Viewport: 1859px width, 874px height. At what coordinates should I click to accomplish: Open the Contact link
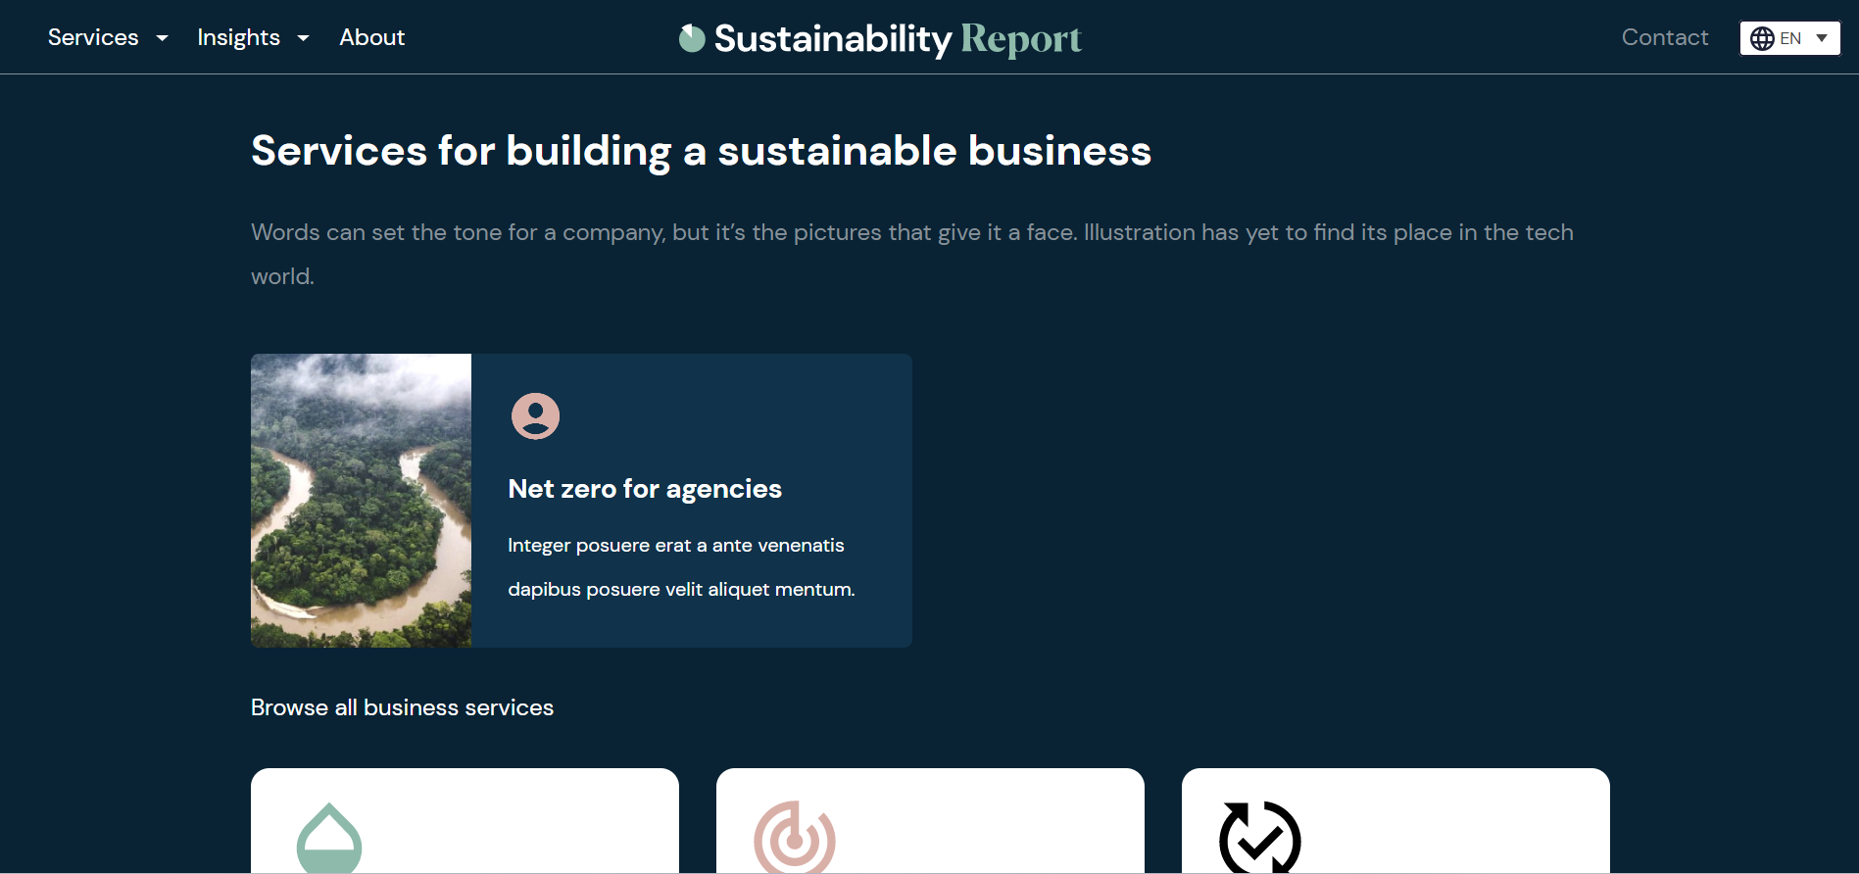[1664, 37]
